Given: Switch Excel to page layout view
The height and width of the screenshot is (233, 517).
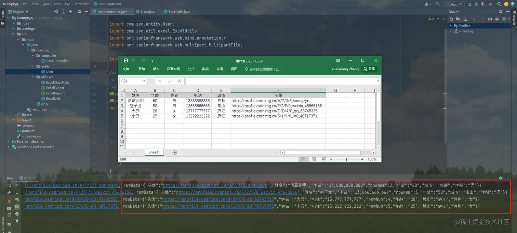Looking at the screenshot, I should point(314,159).
